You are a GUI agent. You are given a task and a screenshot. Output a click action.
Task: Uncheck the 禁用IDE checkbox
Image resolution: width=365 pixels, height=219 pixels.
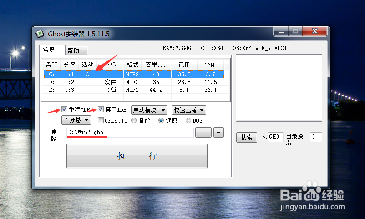101,109
